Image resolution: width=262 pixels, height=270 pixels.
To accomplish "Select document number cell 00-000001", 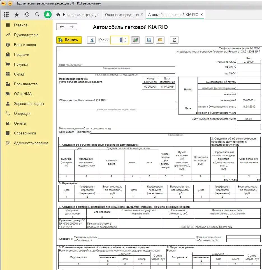I will 150,87.
